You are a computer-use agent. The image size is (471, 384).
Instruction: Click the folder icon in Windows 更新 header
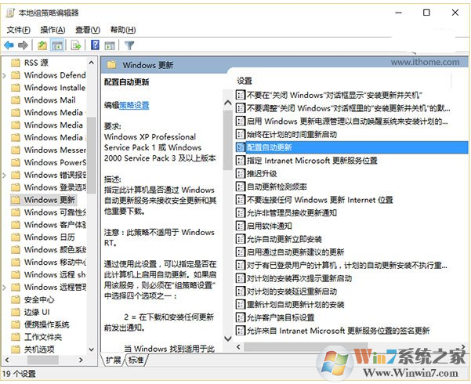(x=112, y=64)
